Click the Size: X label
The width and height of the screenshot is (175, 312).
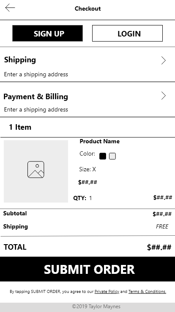pyautogui.click(x=87, y=169)
